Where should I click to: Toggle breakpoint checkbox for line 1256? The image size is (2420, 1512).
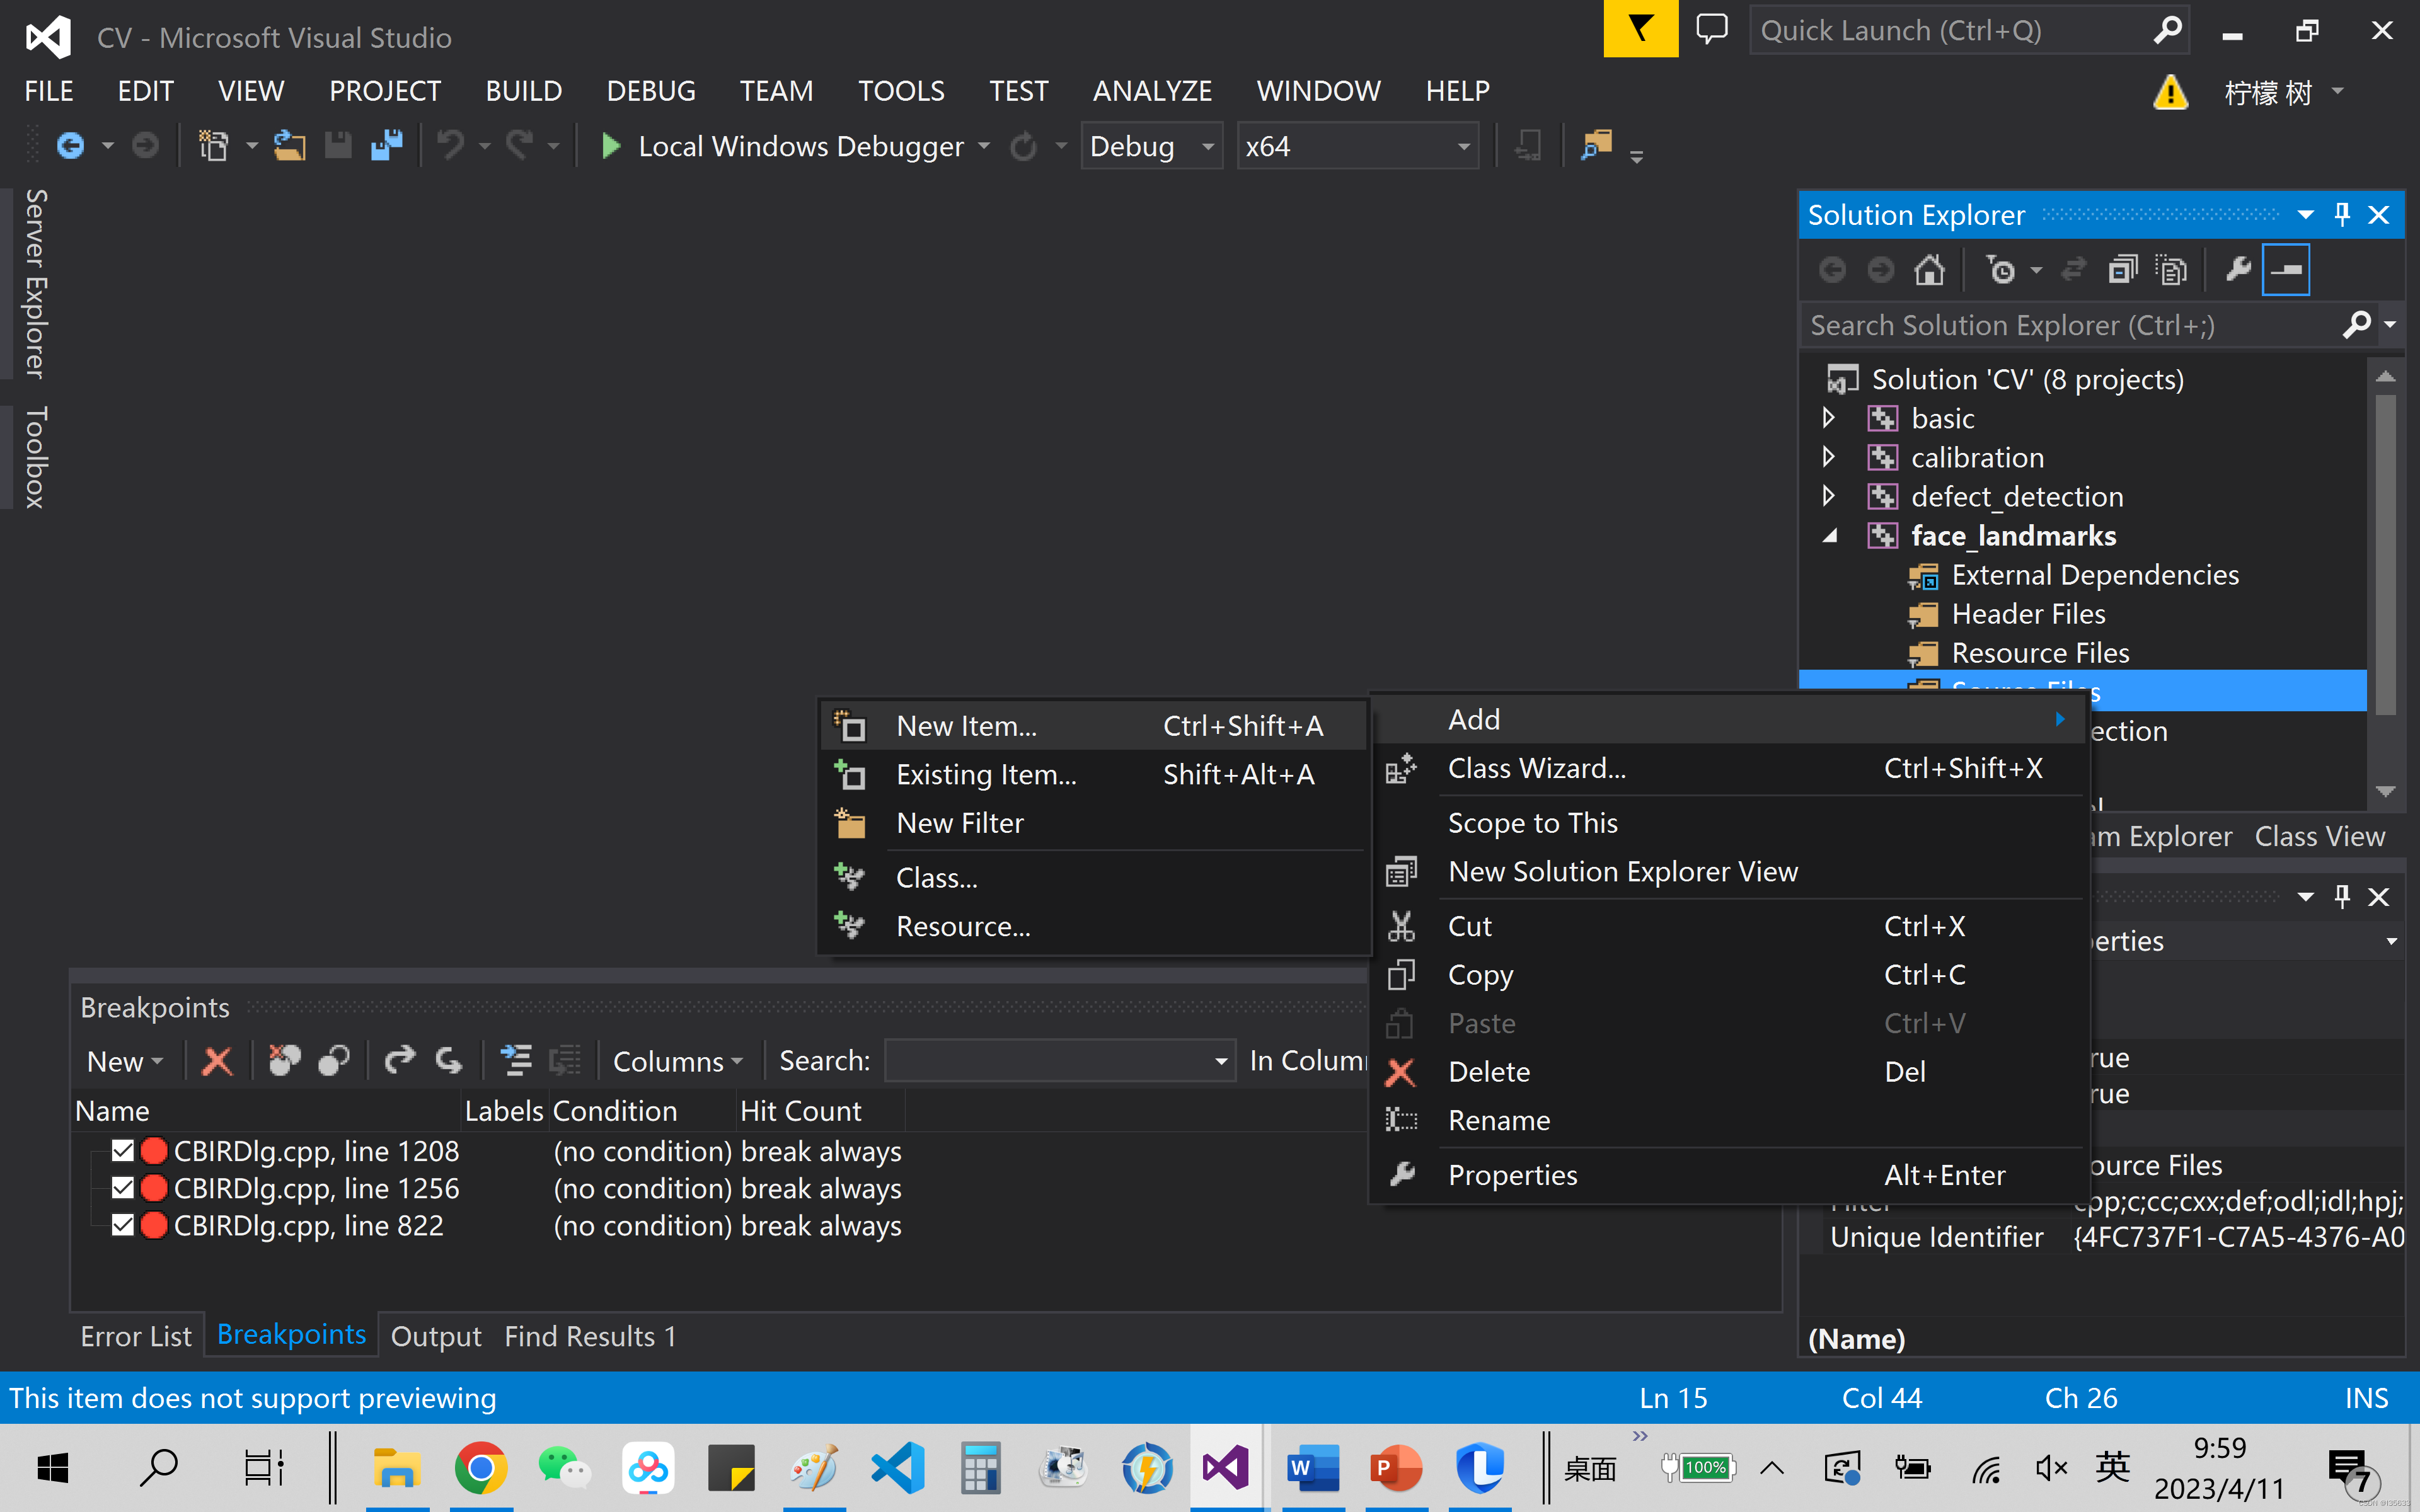tap(123, 1188)
